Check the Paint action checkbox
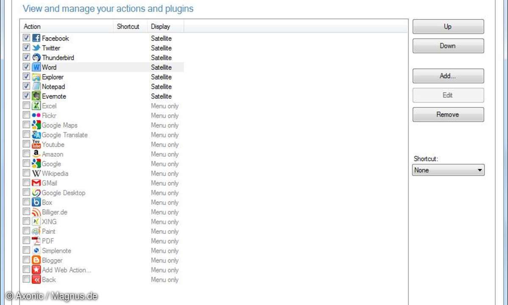Image resolution: width=508 pixels, height=305 pixels. pos(26,231)
